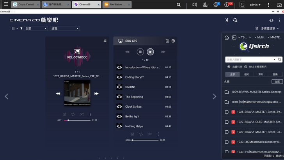Toggle repeat on KDL-55W800C player
Image resolution: width=284 pixels, height=160 pixels.
pyautogui.click(x=73, y=114)
